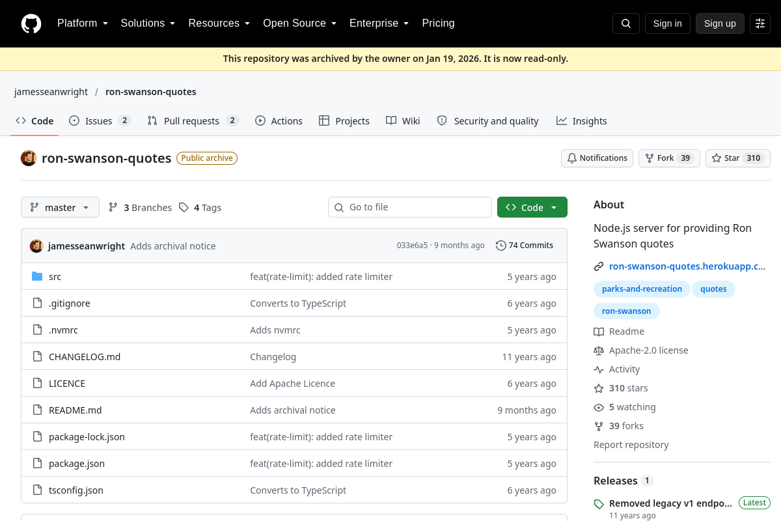Open appearance settings sliders icon
The image size is (781, 521).
[x=760, y=23]
